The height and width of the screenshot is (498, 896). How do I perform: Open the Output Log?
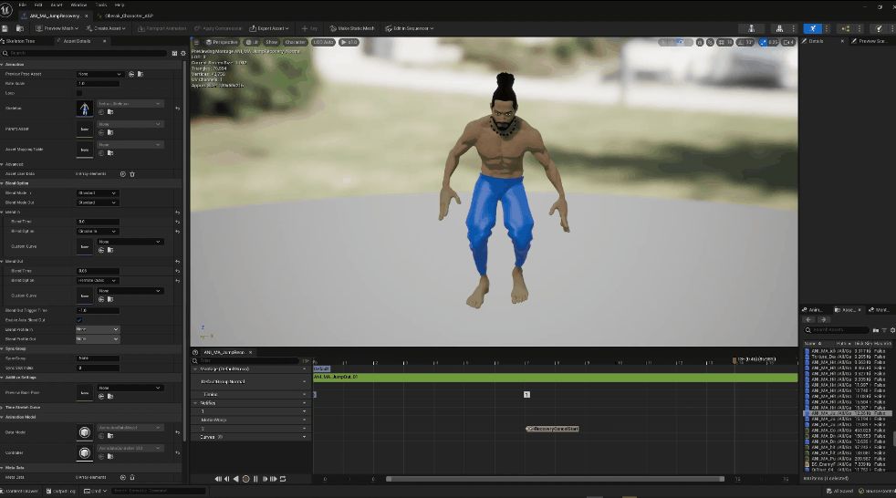coord(60,491)
